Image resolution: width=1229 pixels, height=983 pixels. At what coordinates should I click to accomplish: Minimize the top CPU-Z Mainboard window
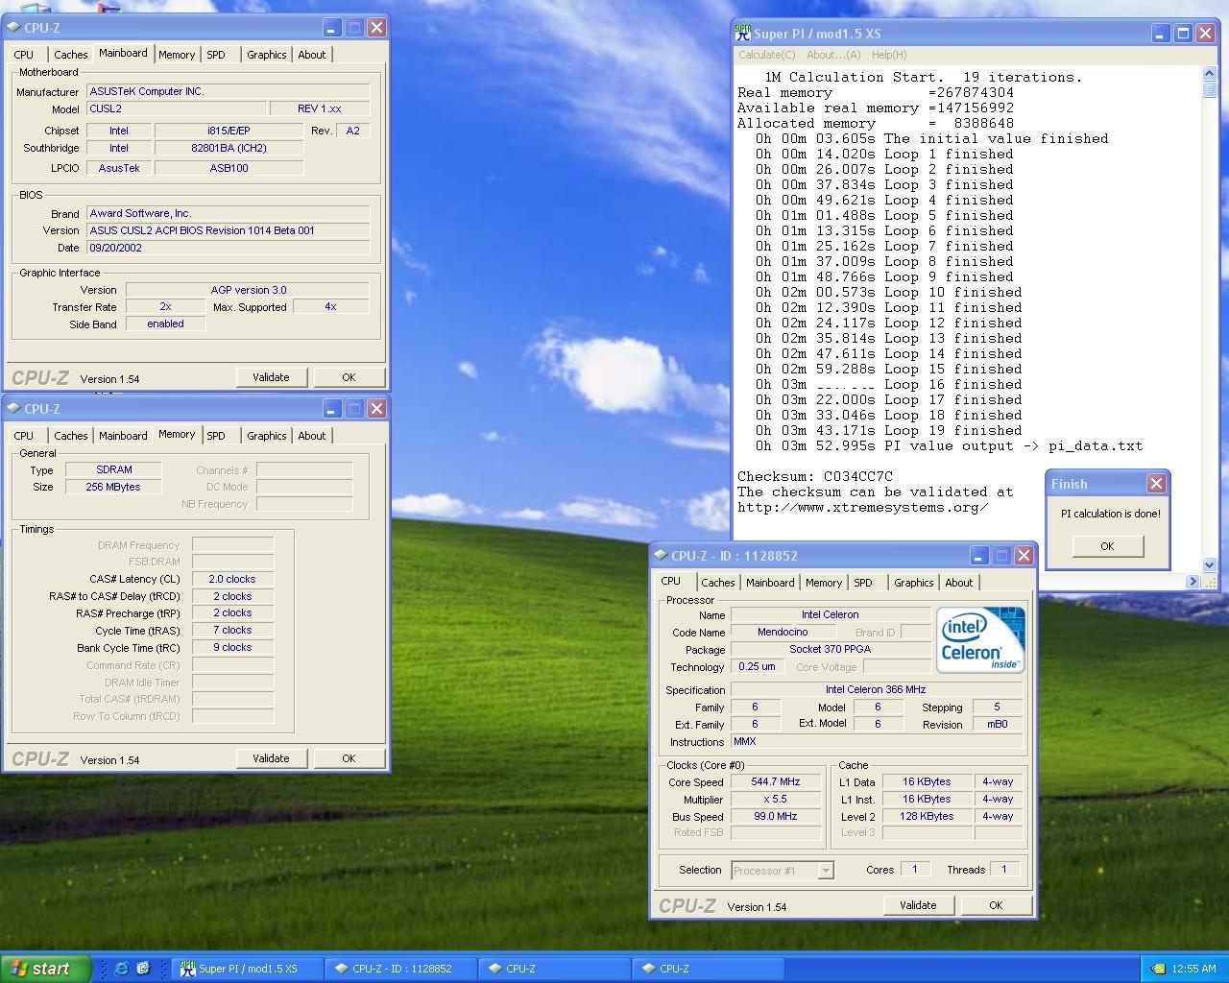[x=331, y=28]
